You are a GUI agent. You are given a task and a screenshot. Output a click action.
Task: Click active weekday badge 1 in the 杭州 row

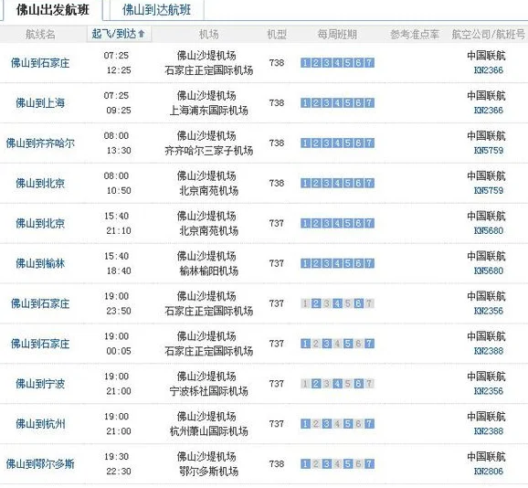click(305, 423)
